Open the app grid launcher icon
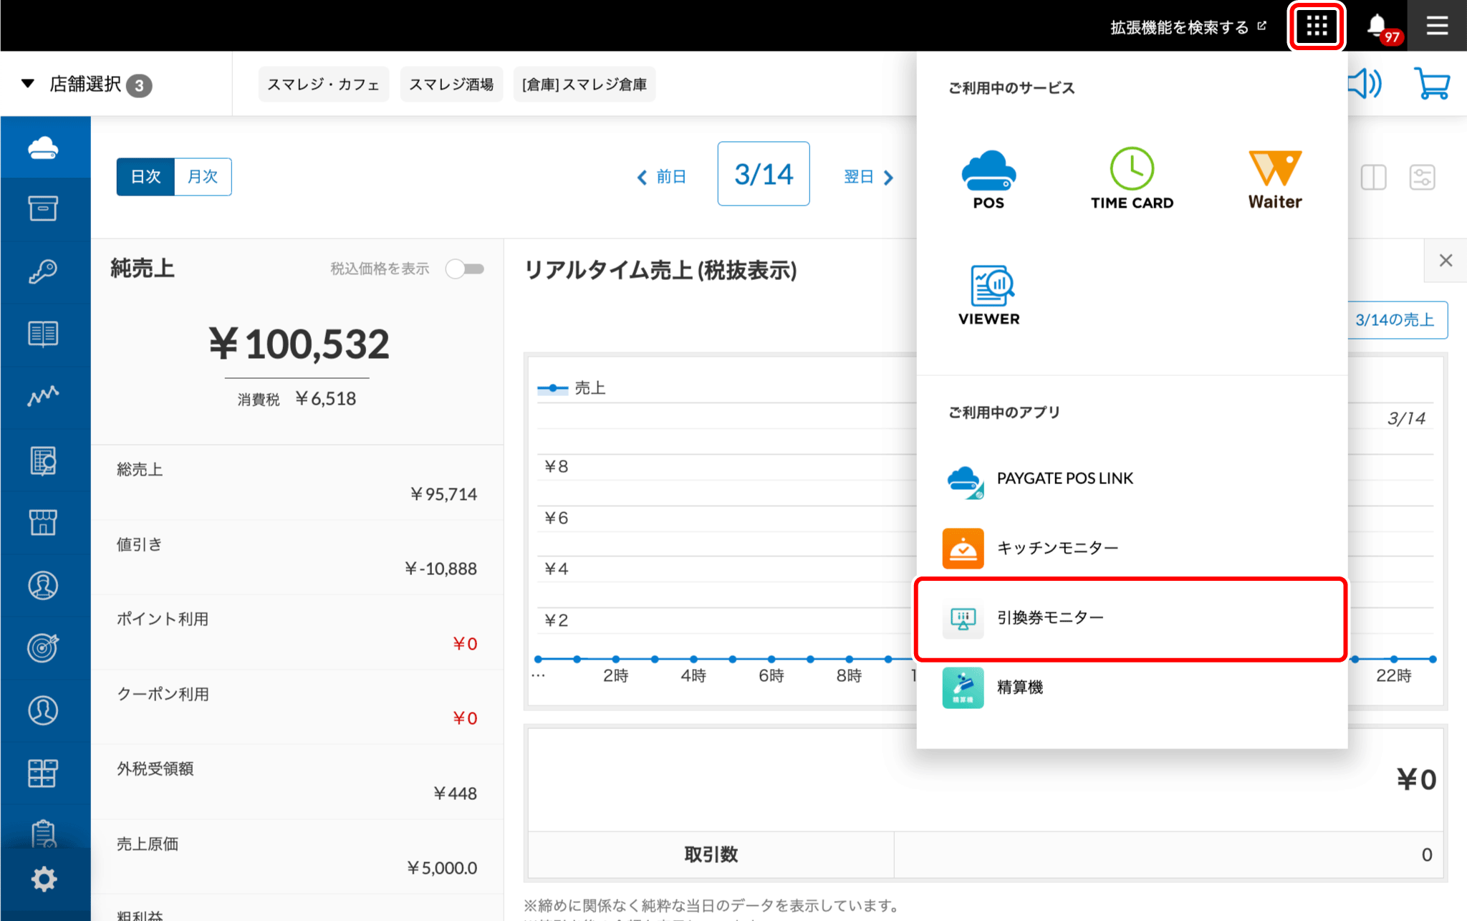 [1316, 26]
